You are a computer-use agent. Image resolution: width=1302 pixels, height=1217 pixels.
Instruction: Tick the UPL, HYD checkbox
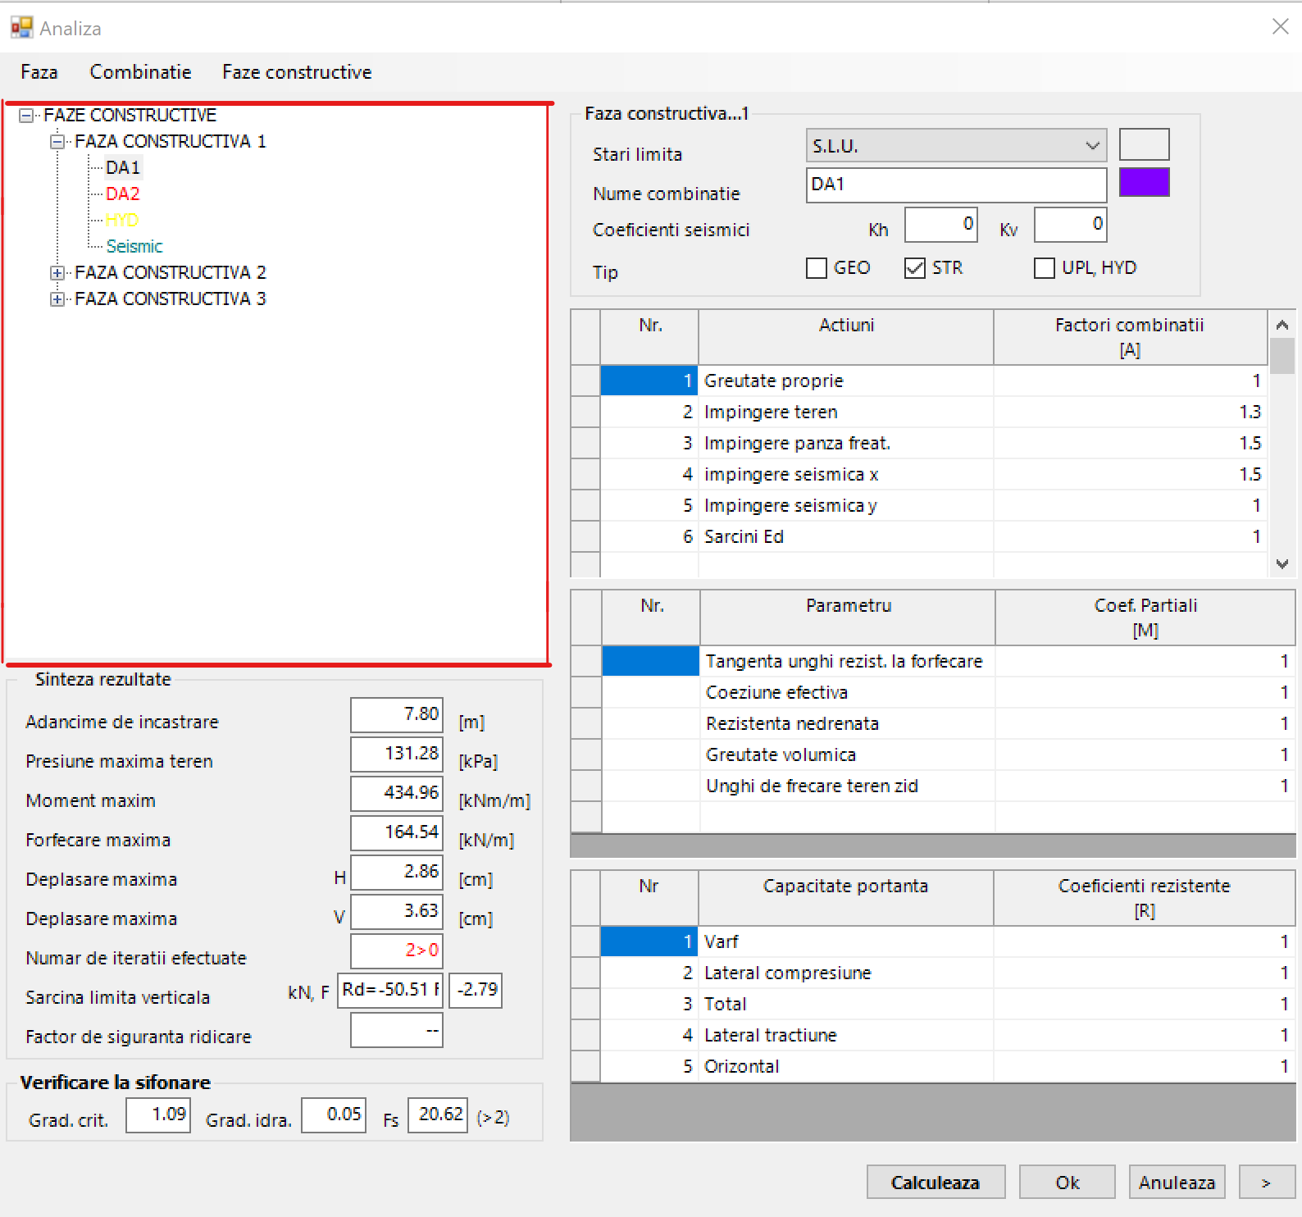point(1045,268)
